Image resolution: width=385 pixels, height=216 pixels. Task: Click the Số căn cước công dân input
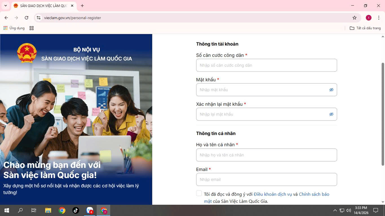click(x=266, y=65)
